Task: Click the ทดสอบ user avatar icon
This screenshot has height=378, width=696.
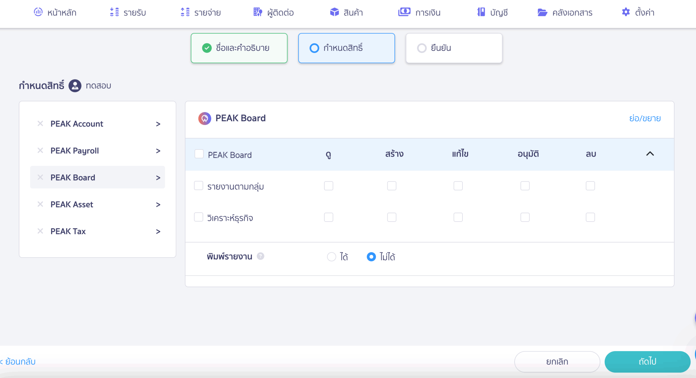Action: point(75,86)
